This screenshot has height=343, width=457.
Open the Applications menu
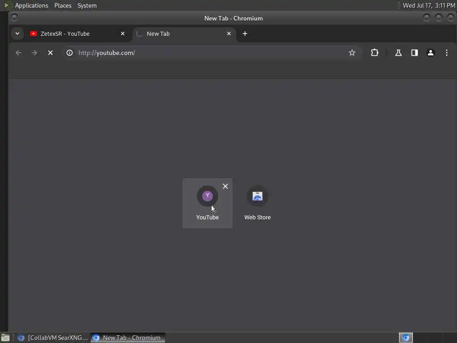pos(32,5)
